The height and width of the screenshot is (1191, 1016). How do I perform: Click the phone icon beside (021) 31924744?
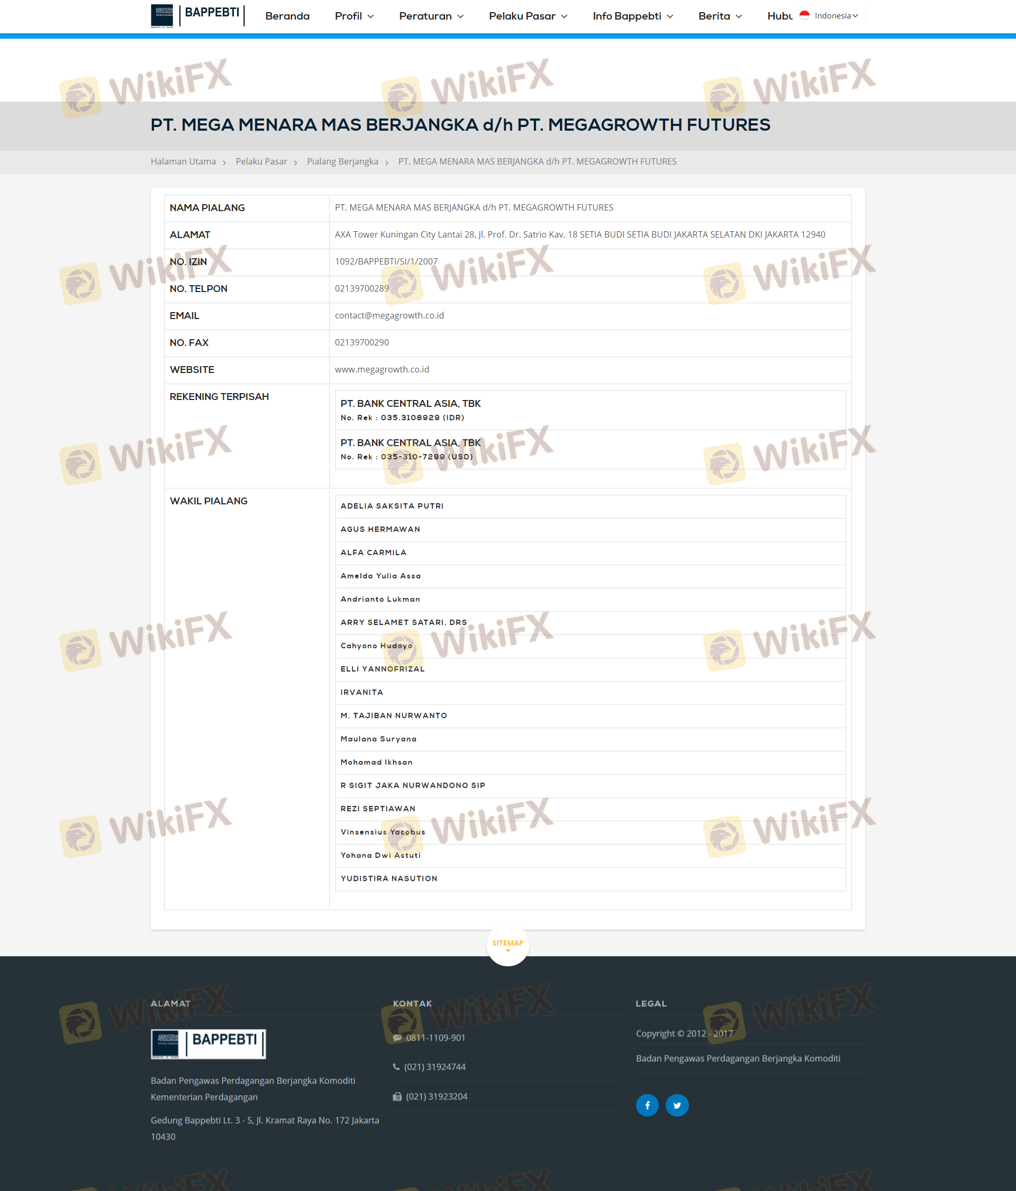click(x=396, y=1067)
